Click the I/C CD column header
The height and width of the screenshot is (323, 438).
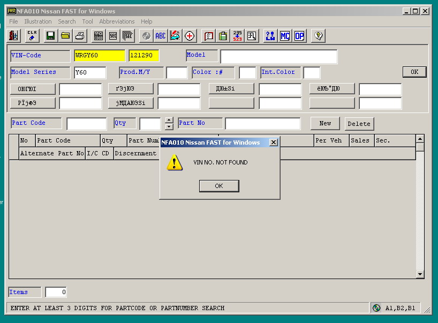(x=100, y=153)
